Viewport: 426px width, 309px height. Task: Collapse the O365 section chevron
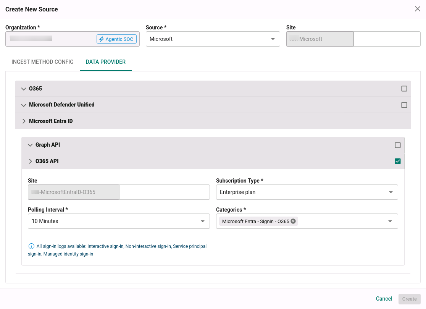point(24,89)
